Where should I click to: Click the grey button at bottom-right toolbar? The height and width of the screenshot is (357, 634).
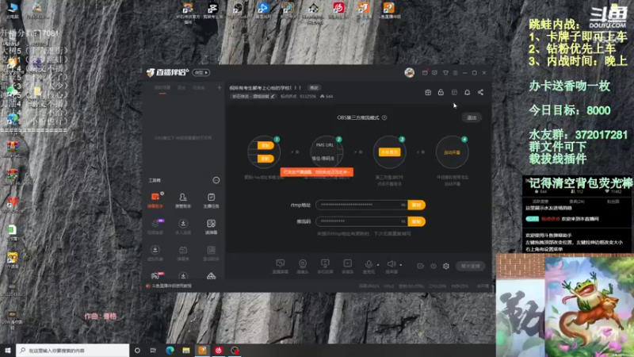(470, 266)
